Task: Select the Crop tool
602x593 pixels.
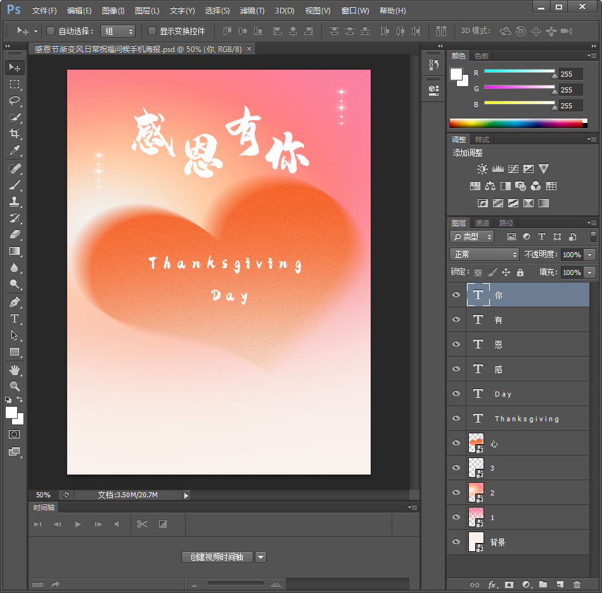Action: tap(15, 134)
